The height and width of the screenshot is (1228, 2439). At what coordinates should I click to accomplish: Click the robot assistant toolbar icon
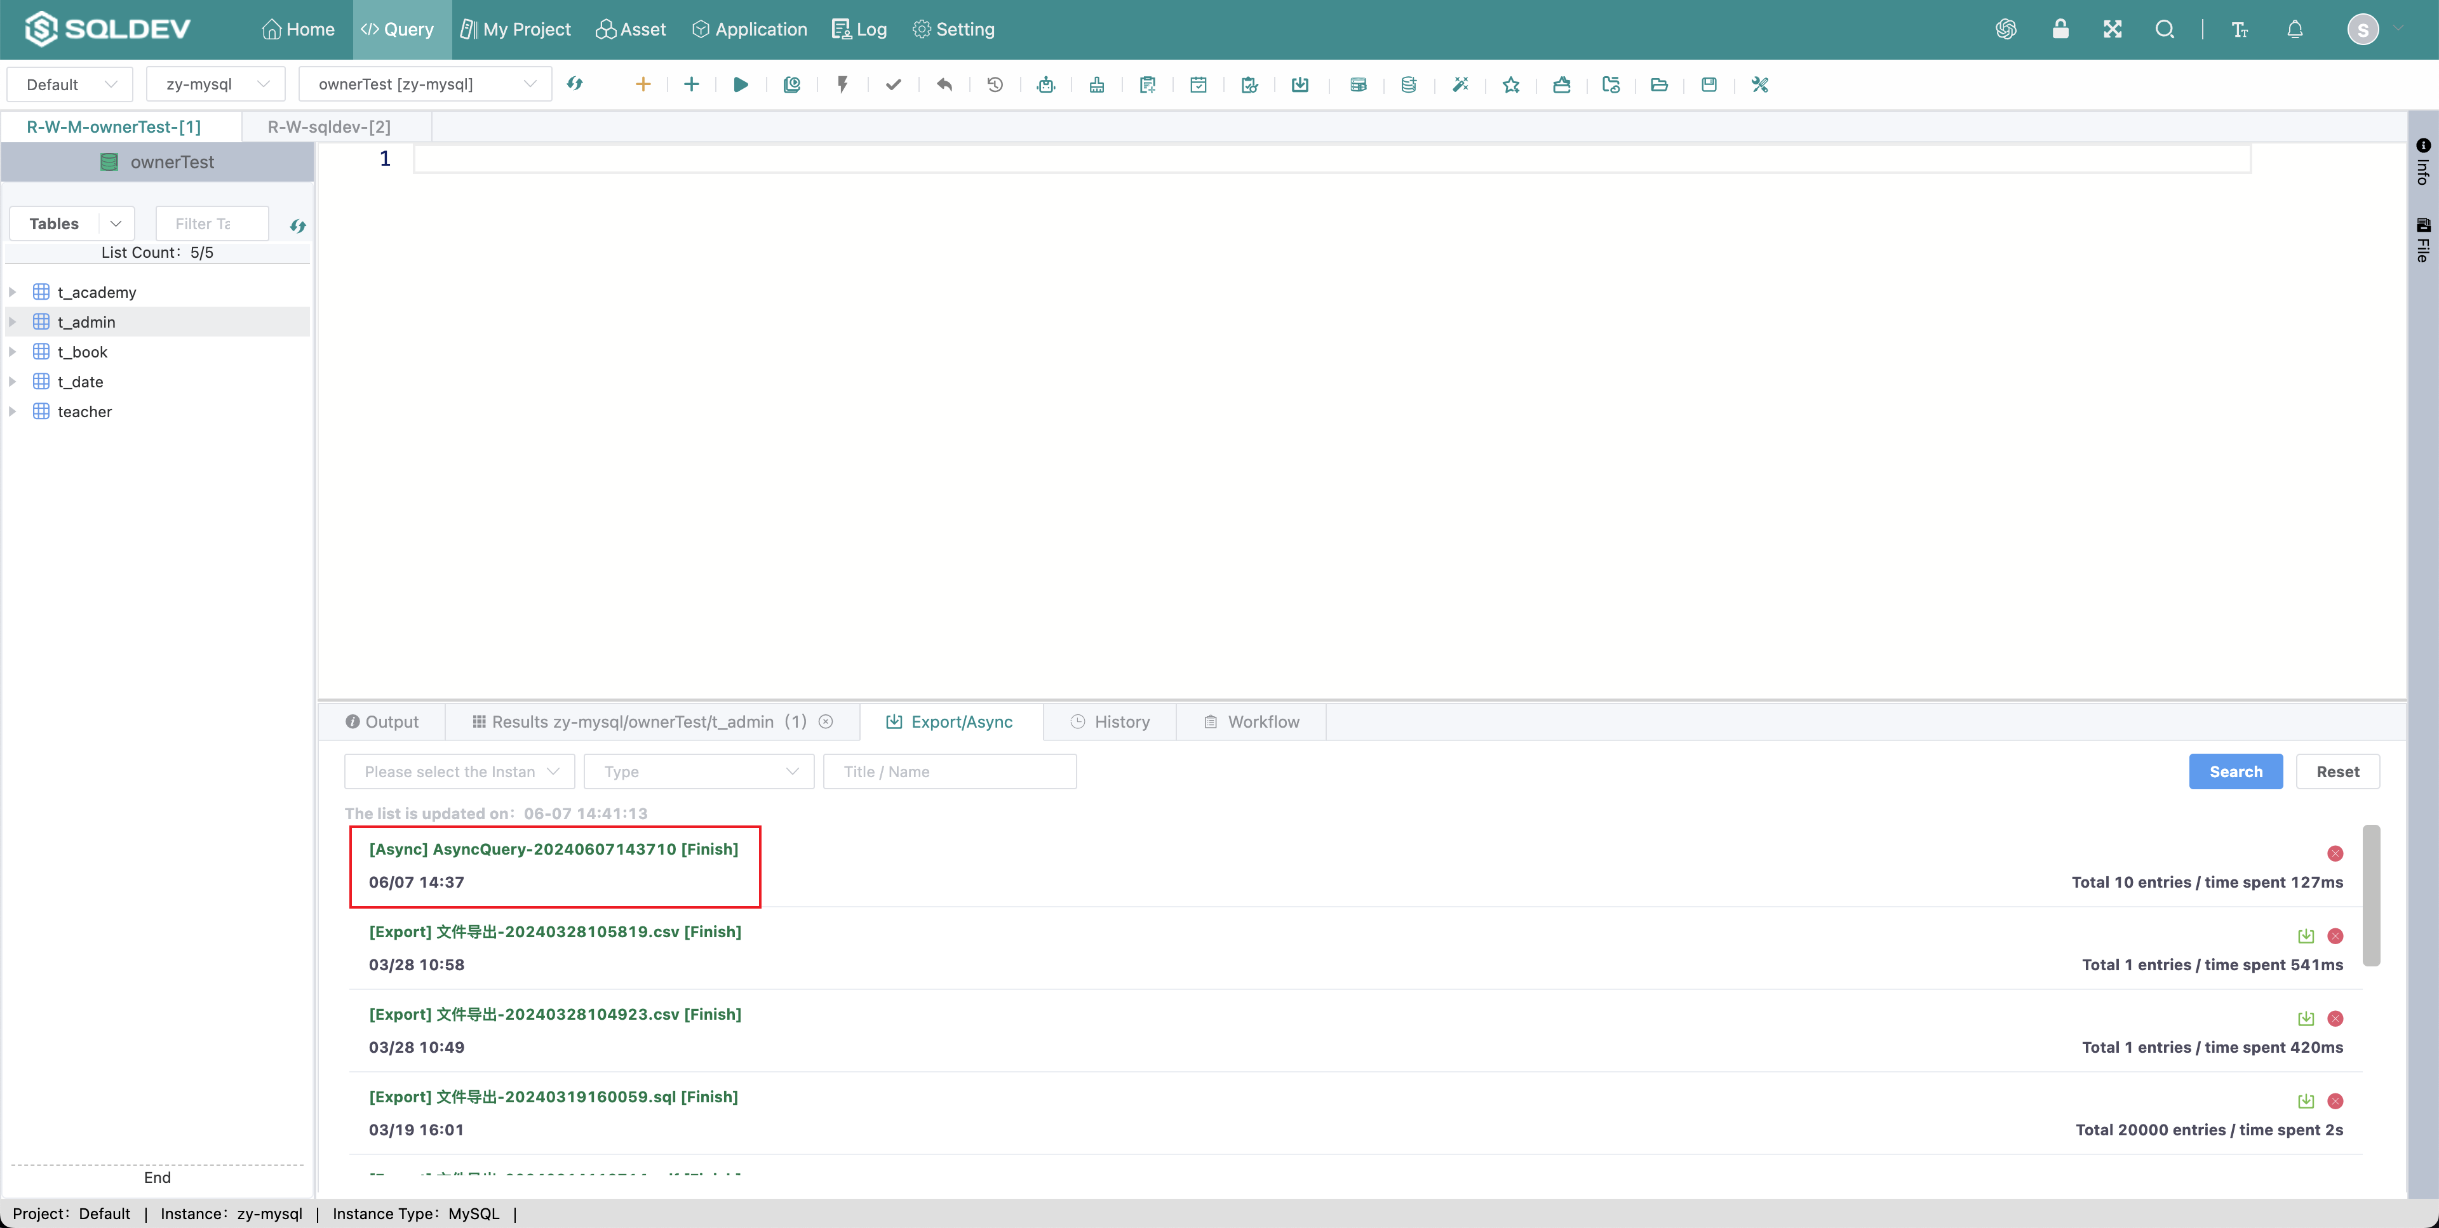[1045, 84]
